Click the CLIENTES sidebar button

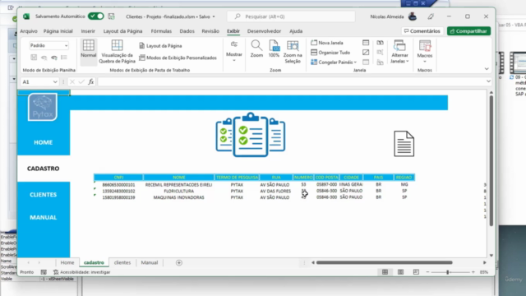tap(44, 195)
